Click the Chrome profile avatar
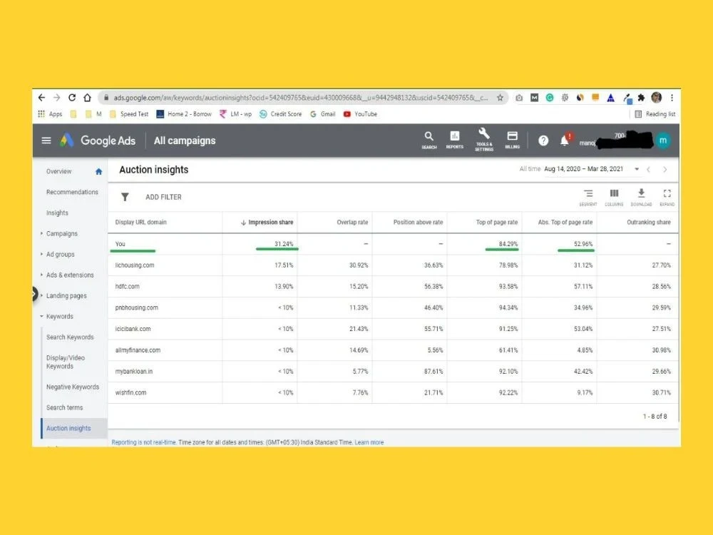 [x=656, y=97]
